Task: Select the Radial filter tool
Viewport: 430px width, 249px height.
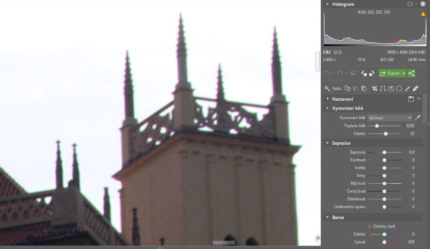Action: click(399, 89)
